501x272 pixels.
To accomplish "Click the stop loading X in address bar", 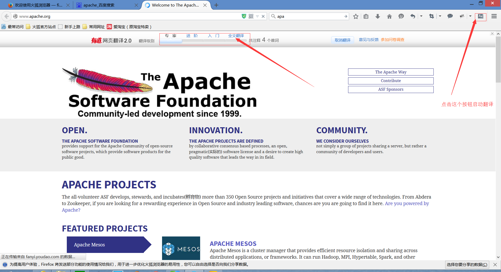I will pos(263,16).
